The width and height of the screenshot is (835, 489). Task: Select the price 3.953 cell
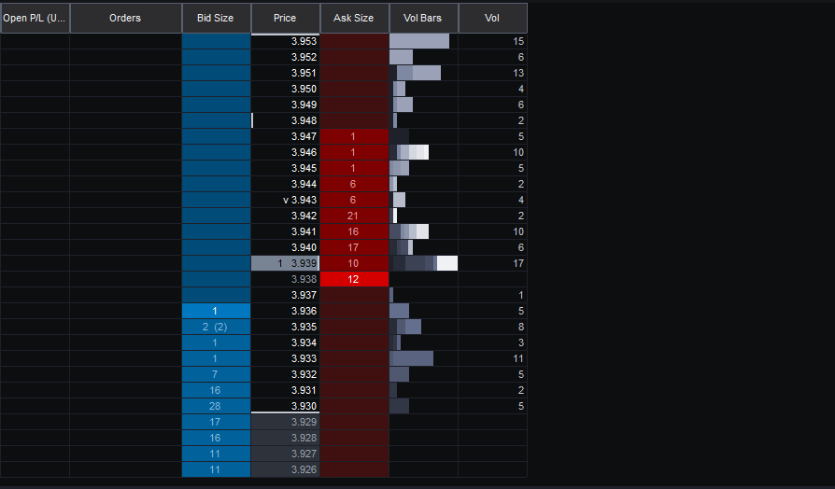click(286, 41)
